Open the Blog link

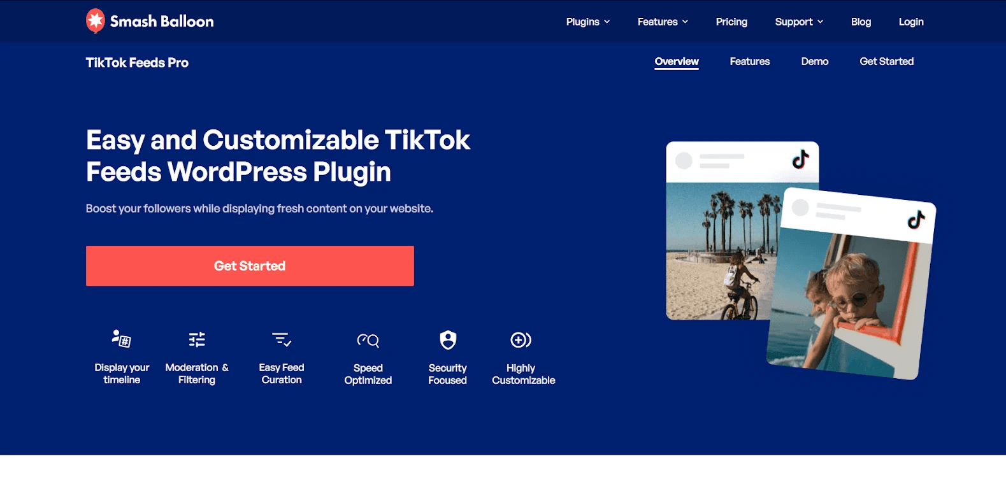[861, 22]
